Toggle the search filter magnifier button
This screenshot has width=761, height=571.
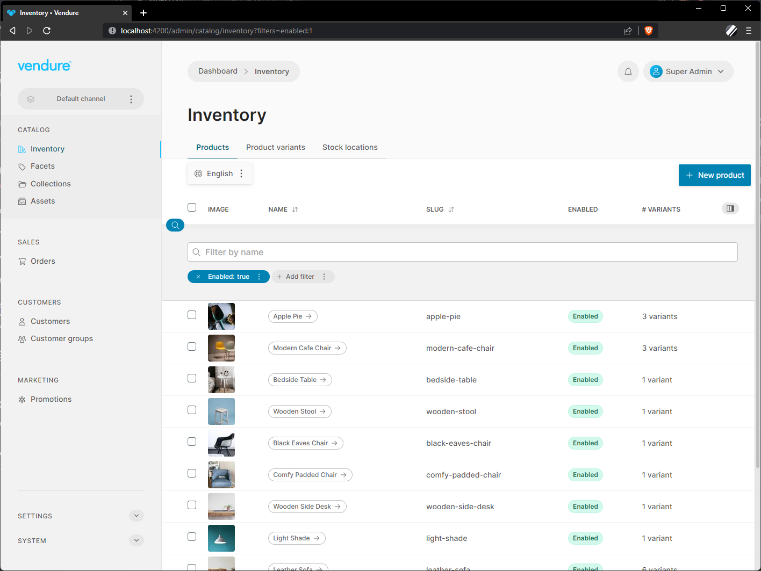pyautogui.click(x=175, y=225)
